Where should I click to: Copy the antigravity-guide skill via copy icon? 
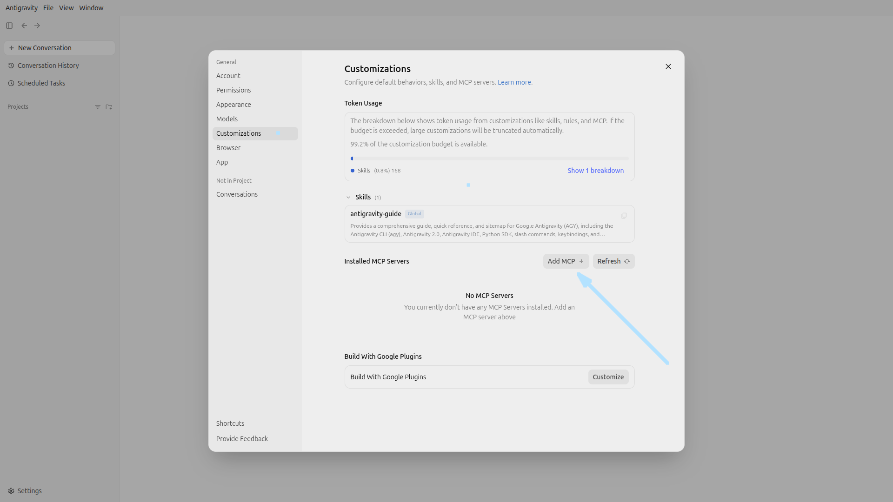tap(624, 215)
